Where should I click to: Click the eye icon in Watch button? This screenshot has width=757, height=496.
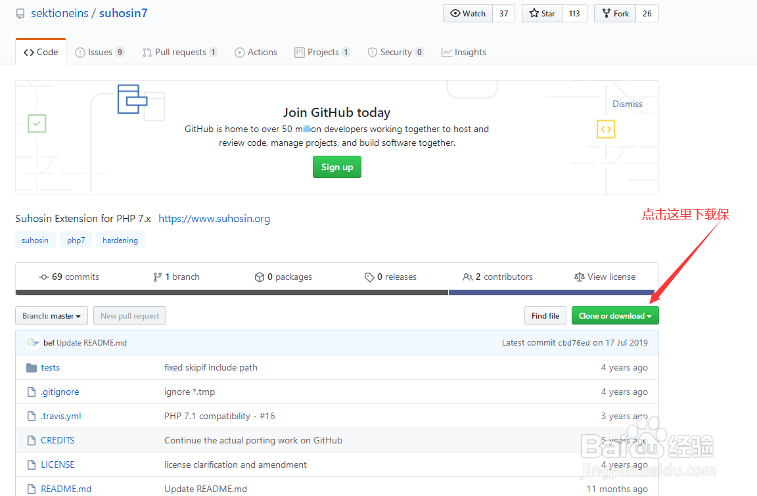click(455, 13)
